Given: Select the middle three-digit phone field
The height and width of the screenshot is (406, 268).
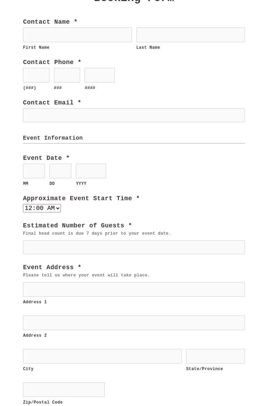Looking at the screenshot, I should point(67,75).
